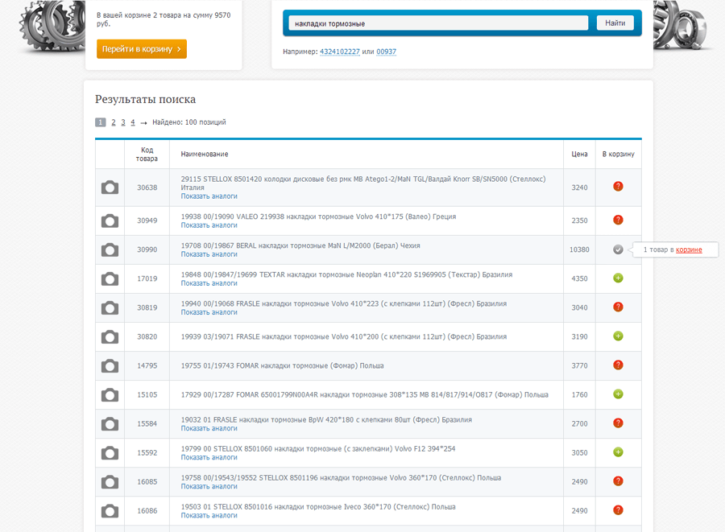Open photo for product 30820
Screen dimensions: 725x532
pyautogui.click(x=110, y=336)
